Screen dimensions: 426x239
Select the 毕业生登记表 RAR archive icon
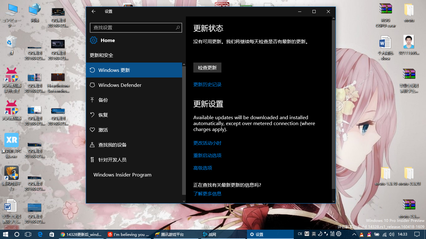click(409, 81)
